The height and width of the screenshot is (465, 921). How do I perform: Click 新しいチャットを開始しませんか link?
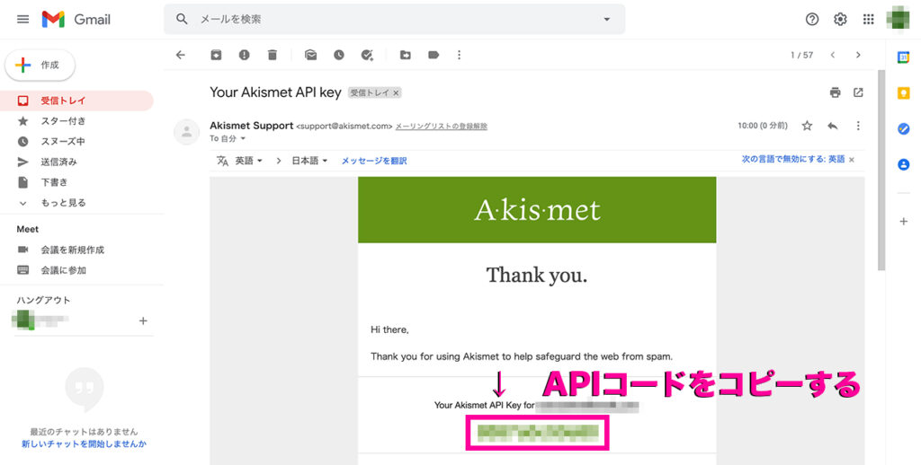point(84,443)
